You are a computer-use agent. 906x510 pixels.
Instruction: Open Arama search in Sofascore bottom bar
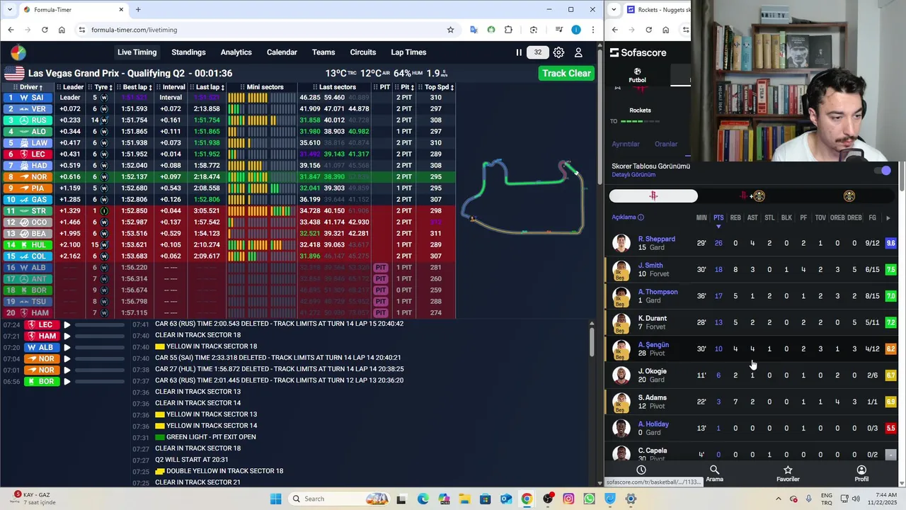(714, 474)
